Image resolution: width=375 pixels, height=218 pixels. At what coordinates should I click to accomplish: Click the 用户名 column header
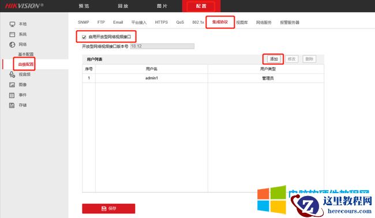coord(151,69)
